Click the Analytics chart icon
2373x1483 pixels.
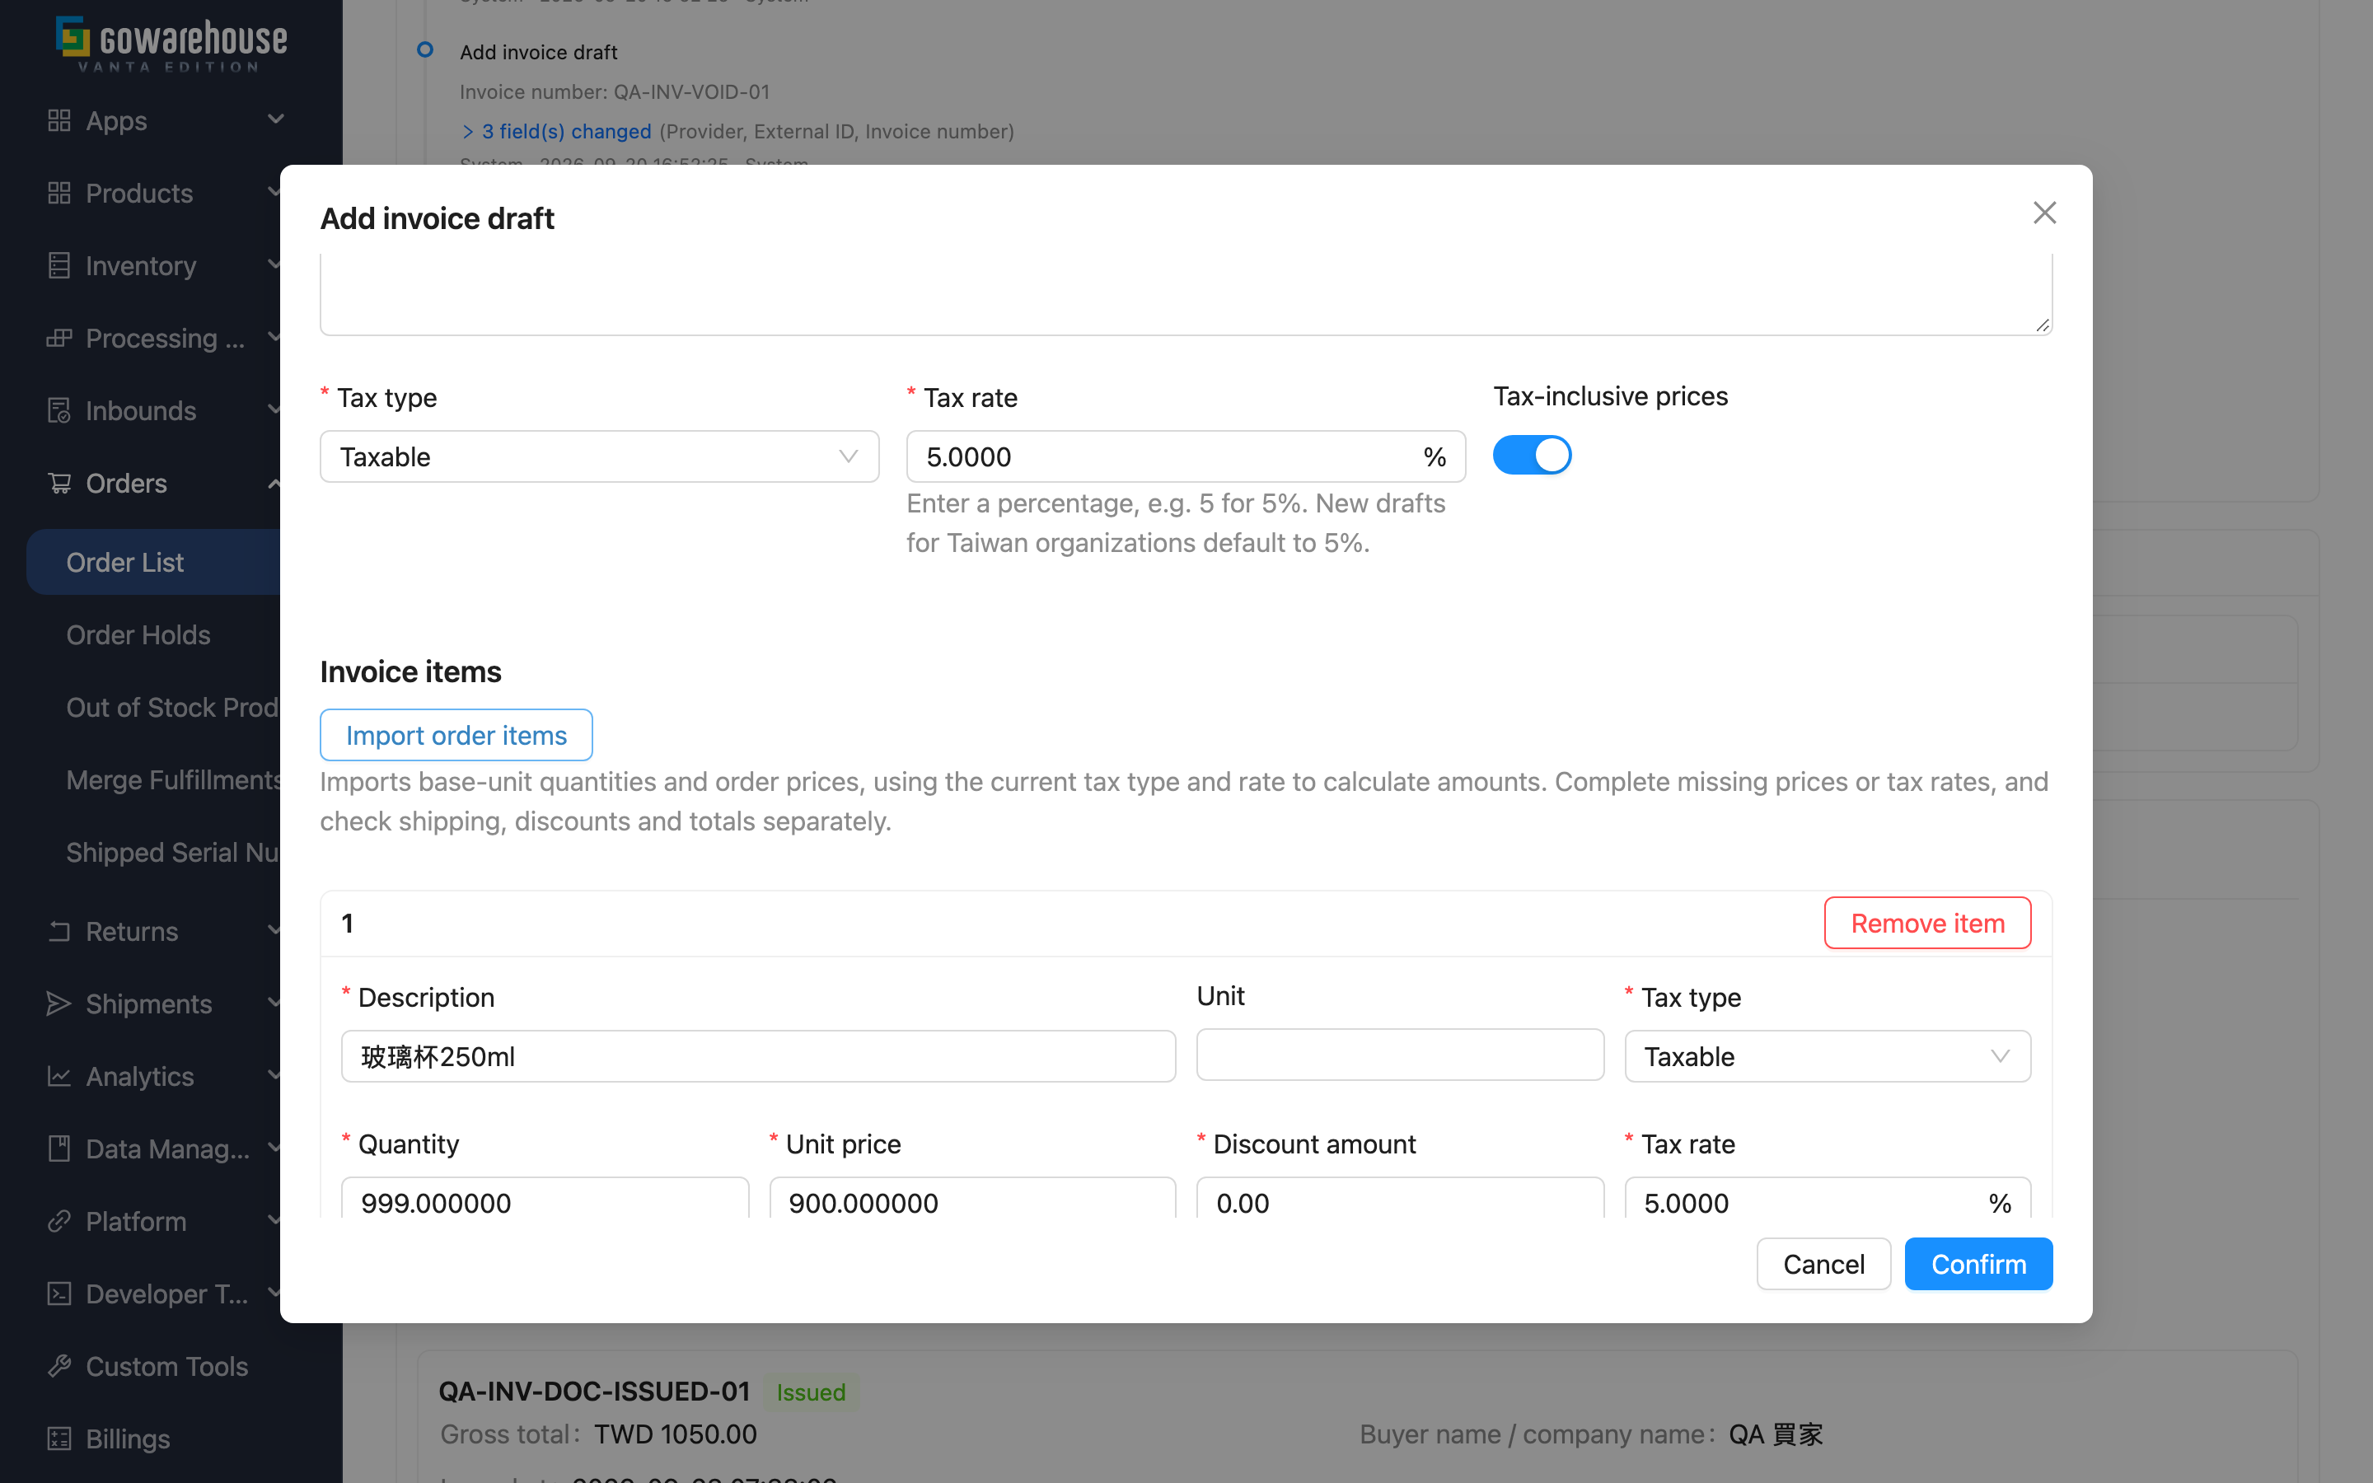[59, 1076]
